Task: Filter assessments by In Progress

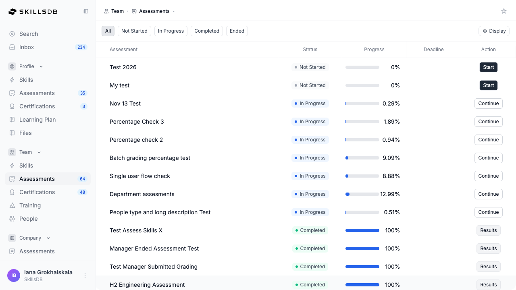Action: click(171, 31)
